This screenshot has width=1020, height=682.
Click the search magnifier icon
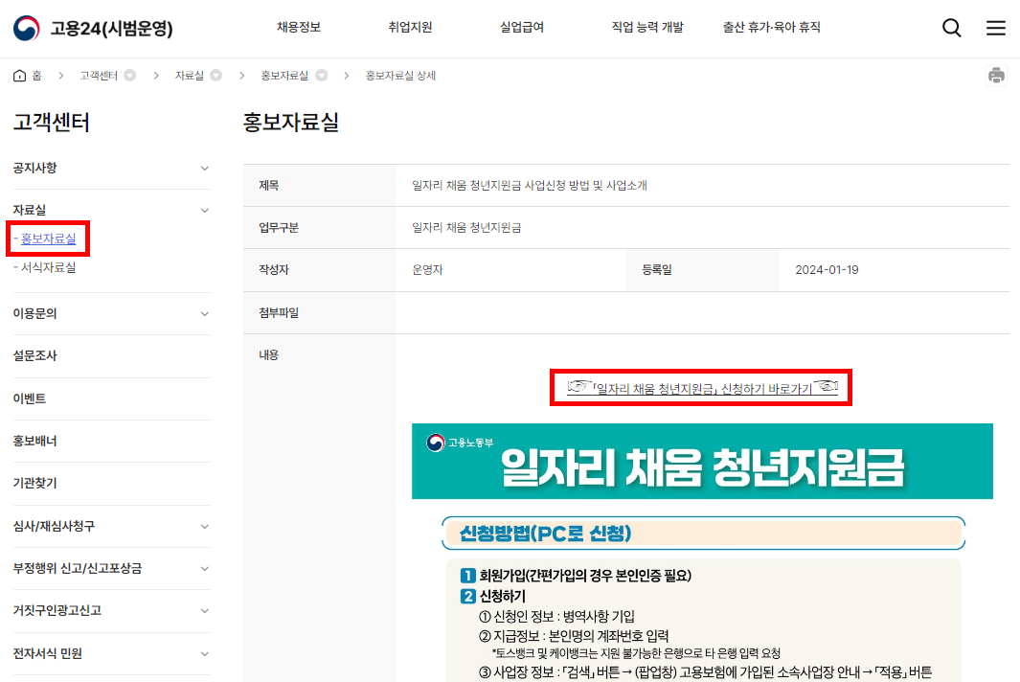(951, 28)
